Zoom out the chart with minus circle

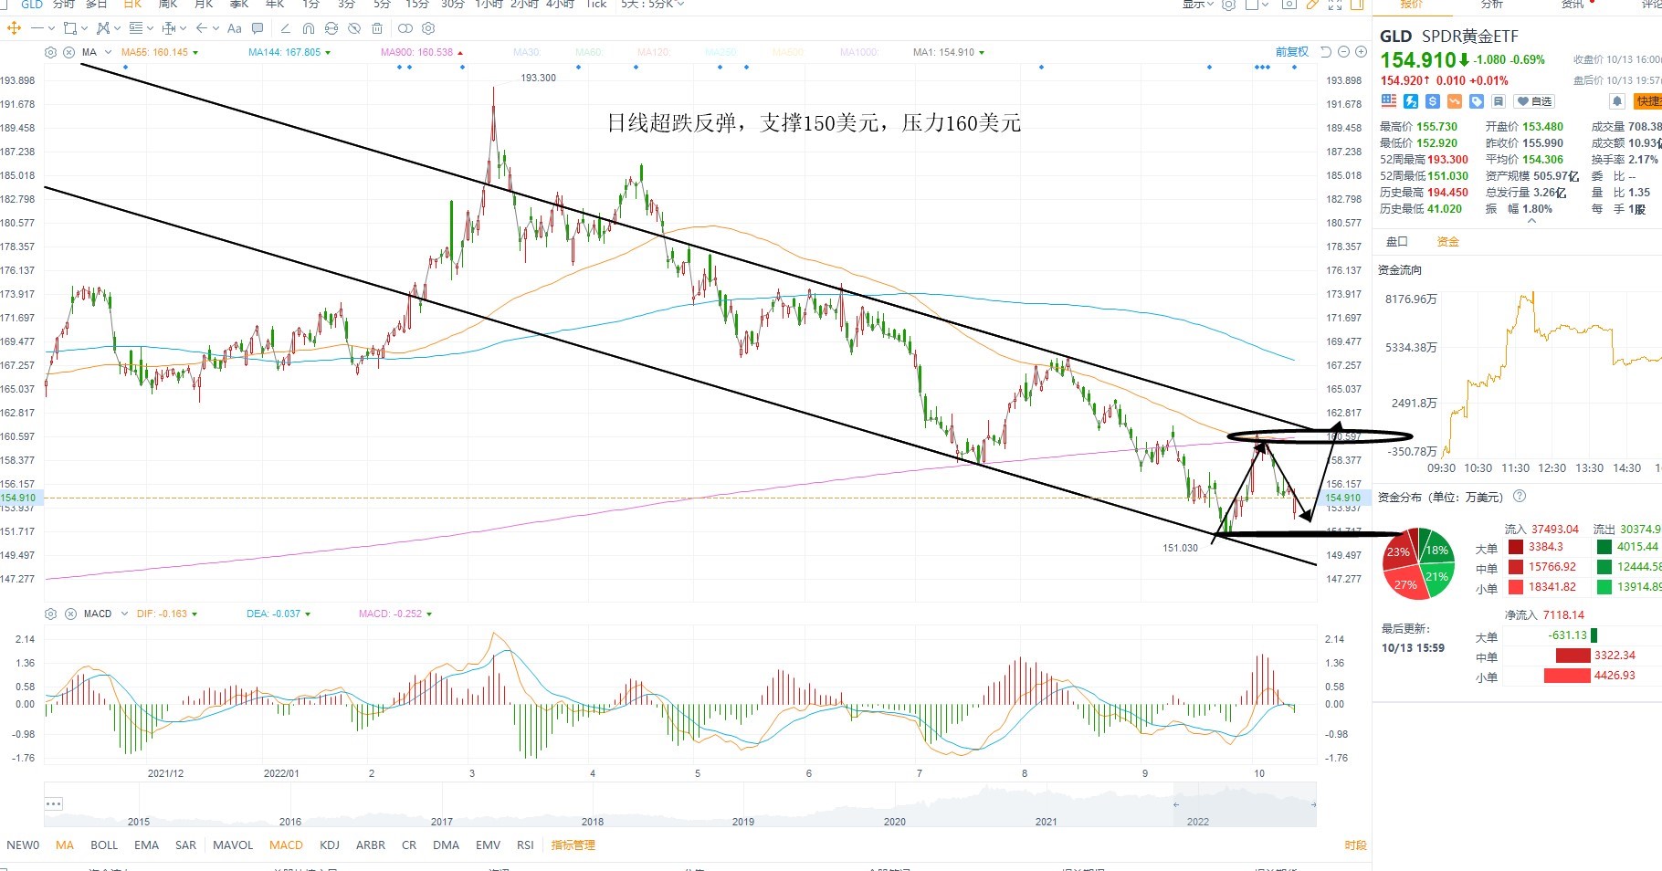[1343, 52]
